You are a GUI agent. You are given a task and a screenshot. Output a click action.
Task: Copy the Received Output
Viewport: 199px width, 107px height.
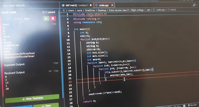pos(56,71)
